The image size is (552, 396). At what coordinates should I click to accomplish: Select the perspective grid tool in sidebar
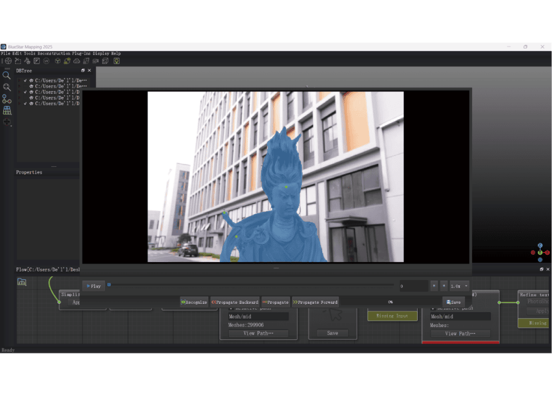pyautogui.click(x=6, y=110)
